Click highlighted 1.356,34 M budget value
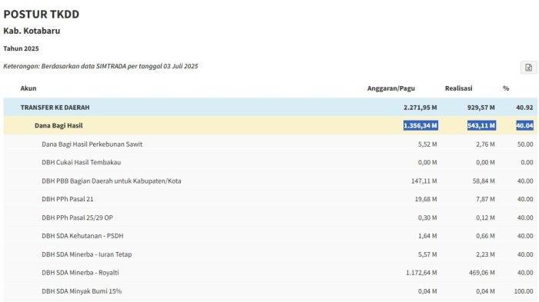 coord(420,125)
